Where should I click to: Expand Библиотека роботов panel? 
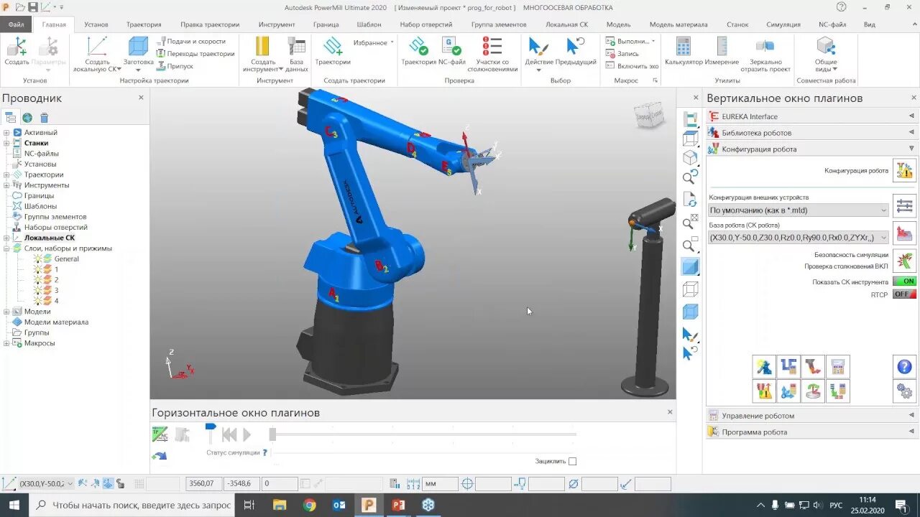coord(811,133)
